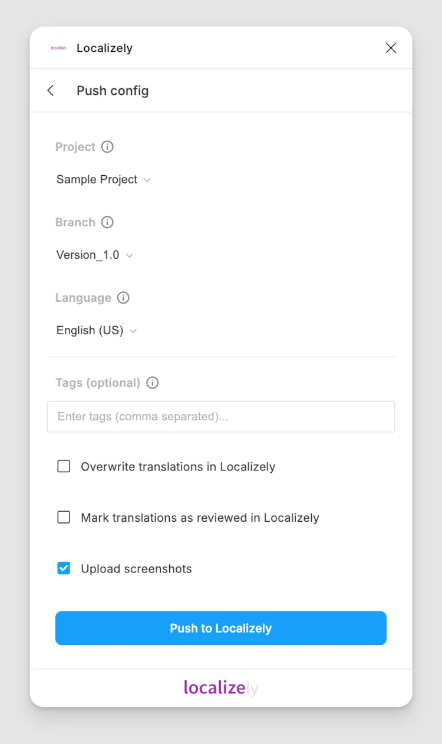Uncheck Upload screenshots checkbox
Image resolution: width=442 pixels, height=744 pixels.
(64, 569)
